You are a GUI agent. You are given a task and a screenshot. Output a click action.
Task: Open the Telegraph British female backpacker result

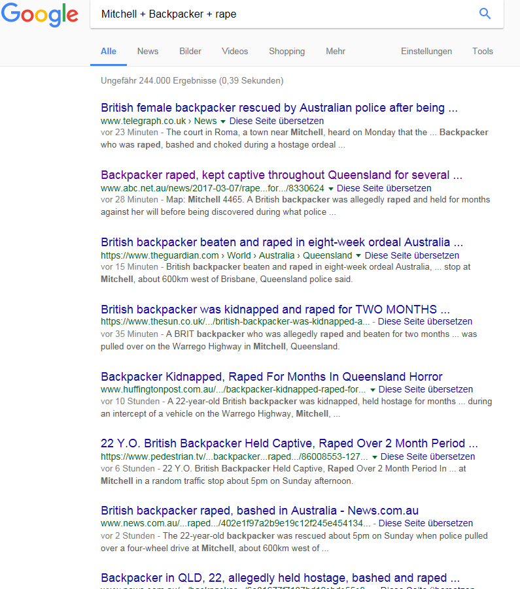tap(279, 108)
